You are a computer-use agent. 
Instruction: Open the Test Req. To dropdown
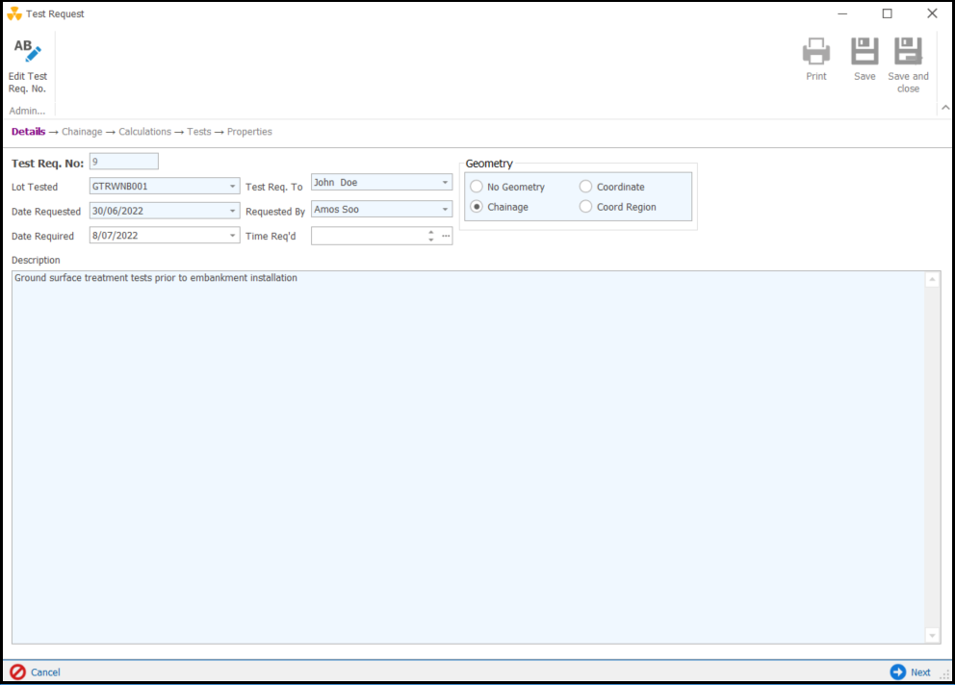click(445, 183)
